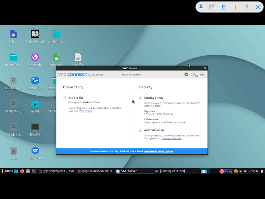Select the first workspace in pager
The width and height of the screenshot is (265, 199).
(204, 171)
